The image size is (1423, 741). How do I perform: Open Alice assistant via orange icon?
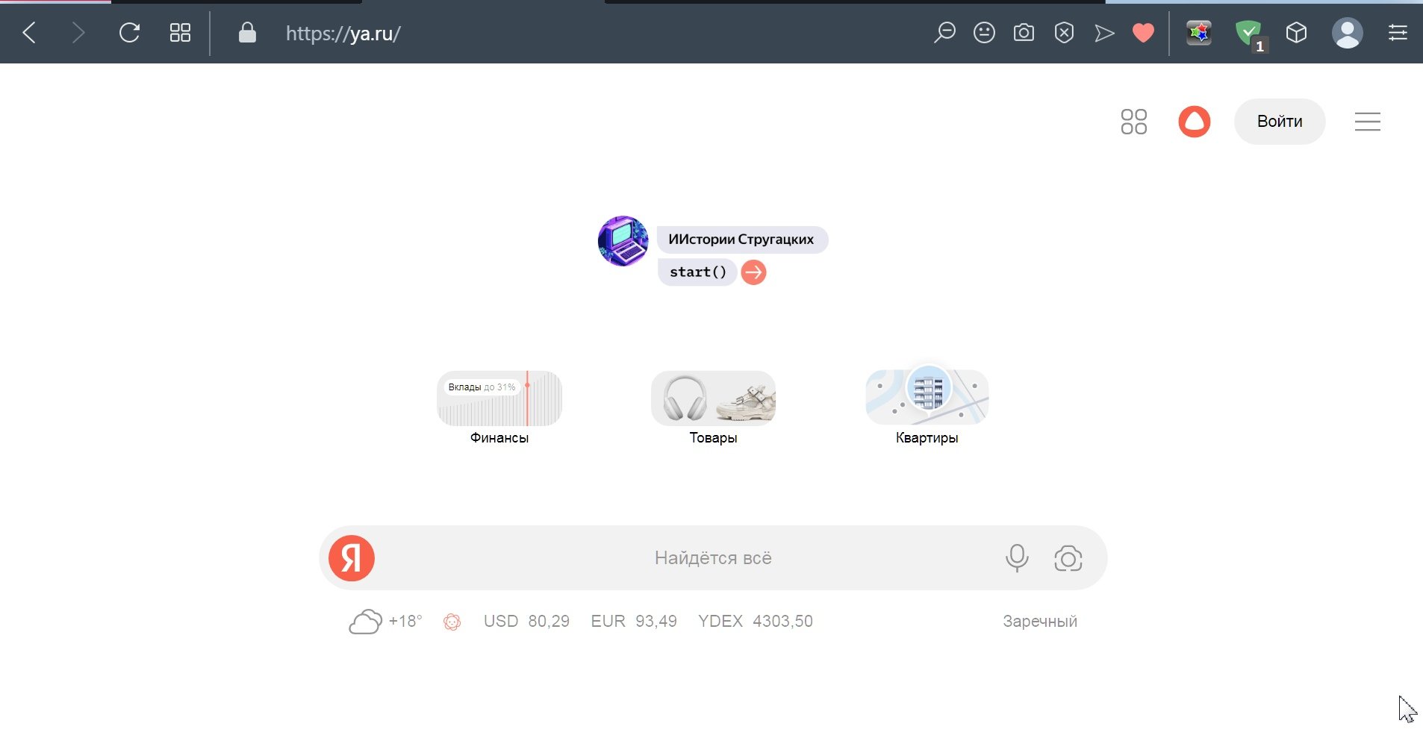point(1194,121)
